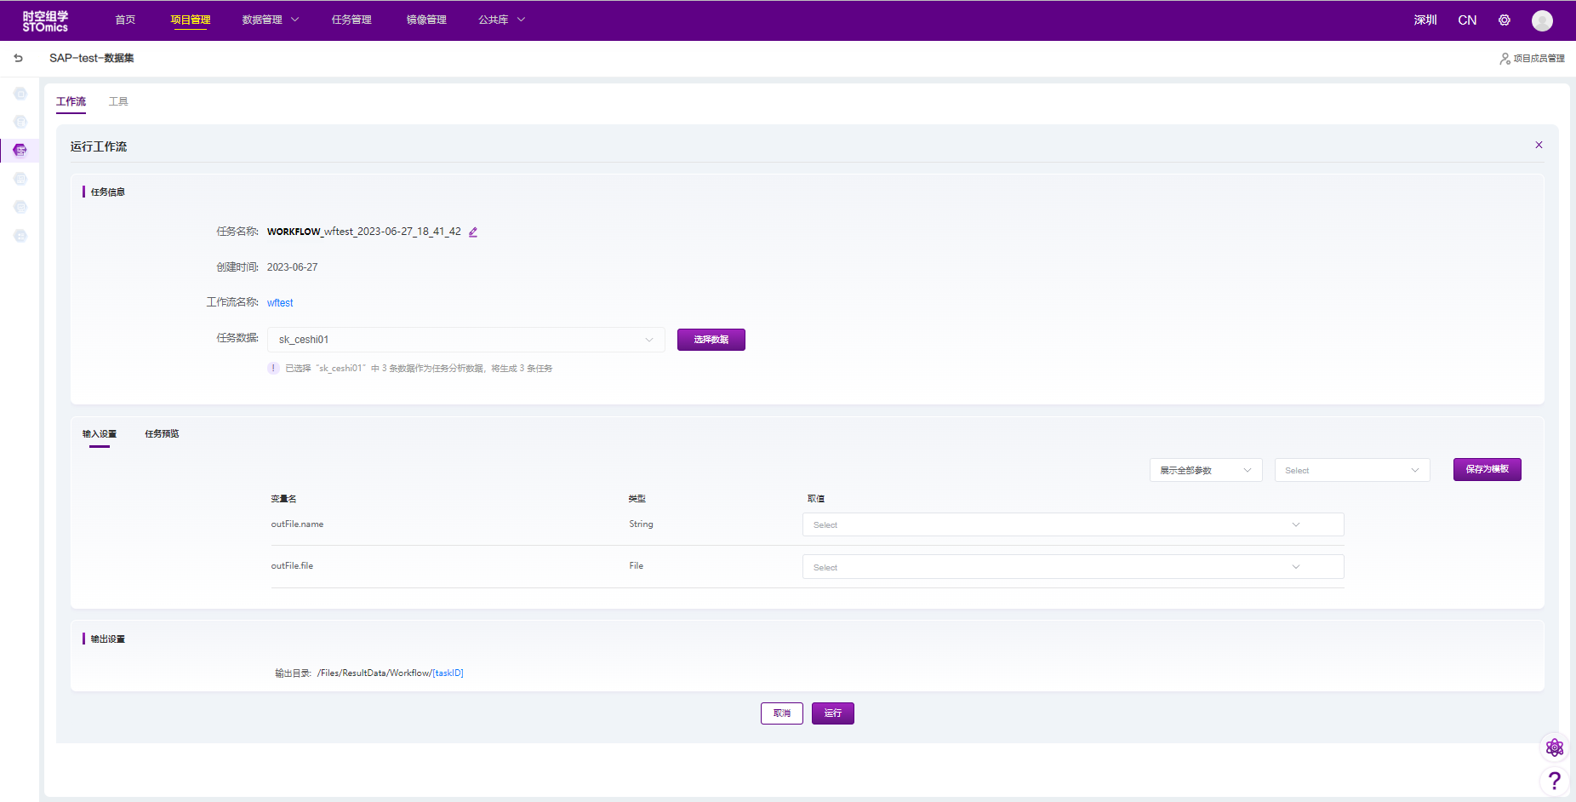Switch to the 任务预览 tab

pos(162,434)
